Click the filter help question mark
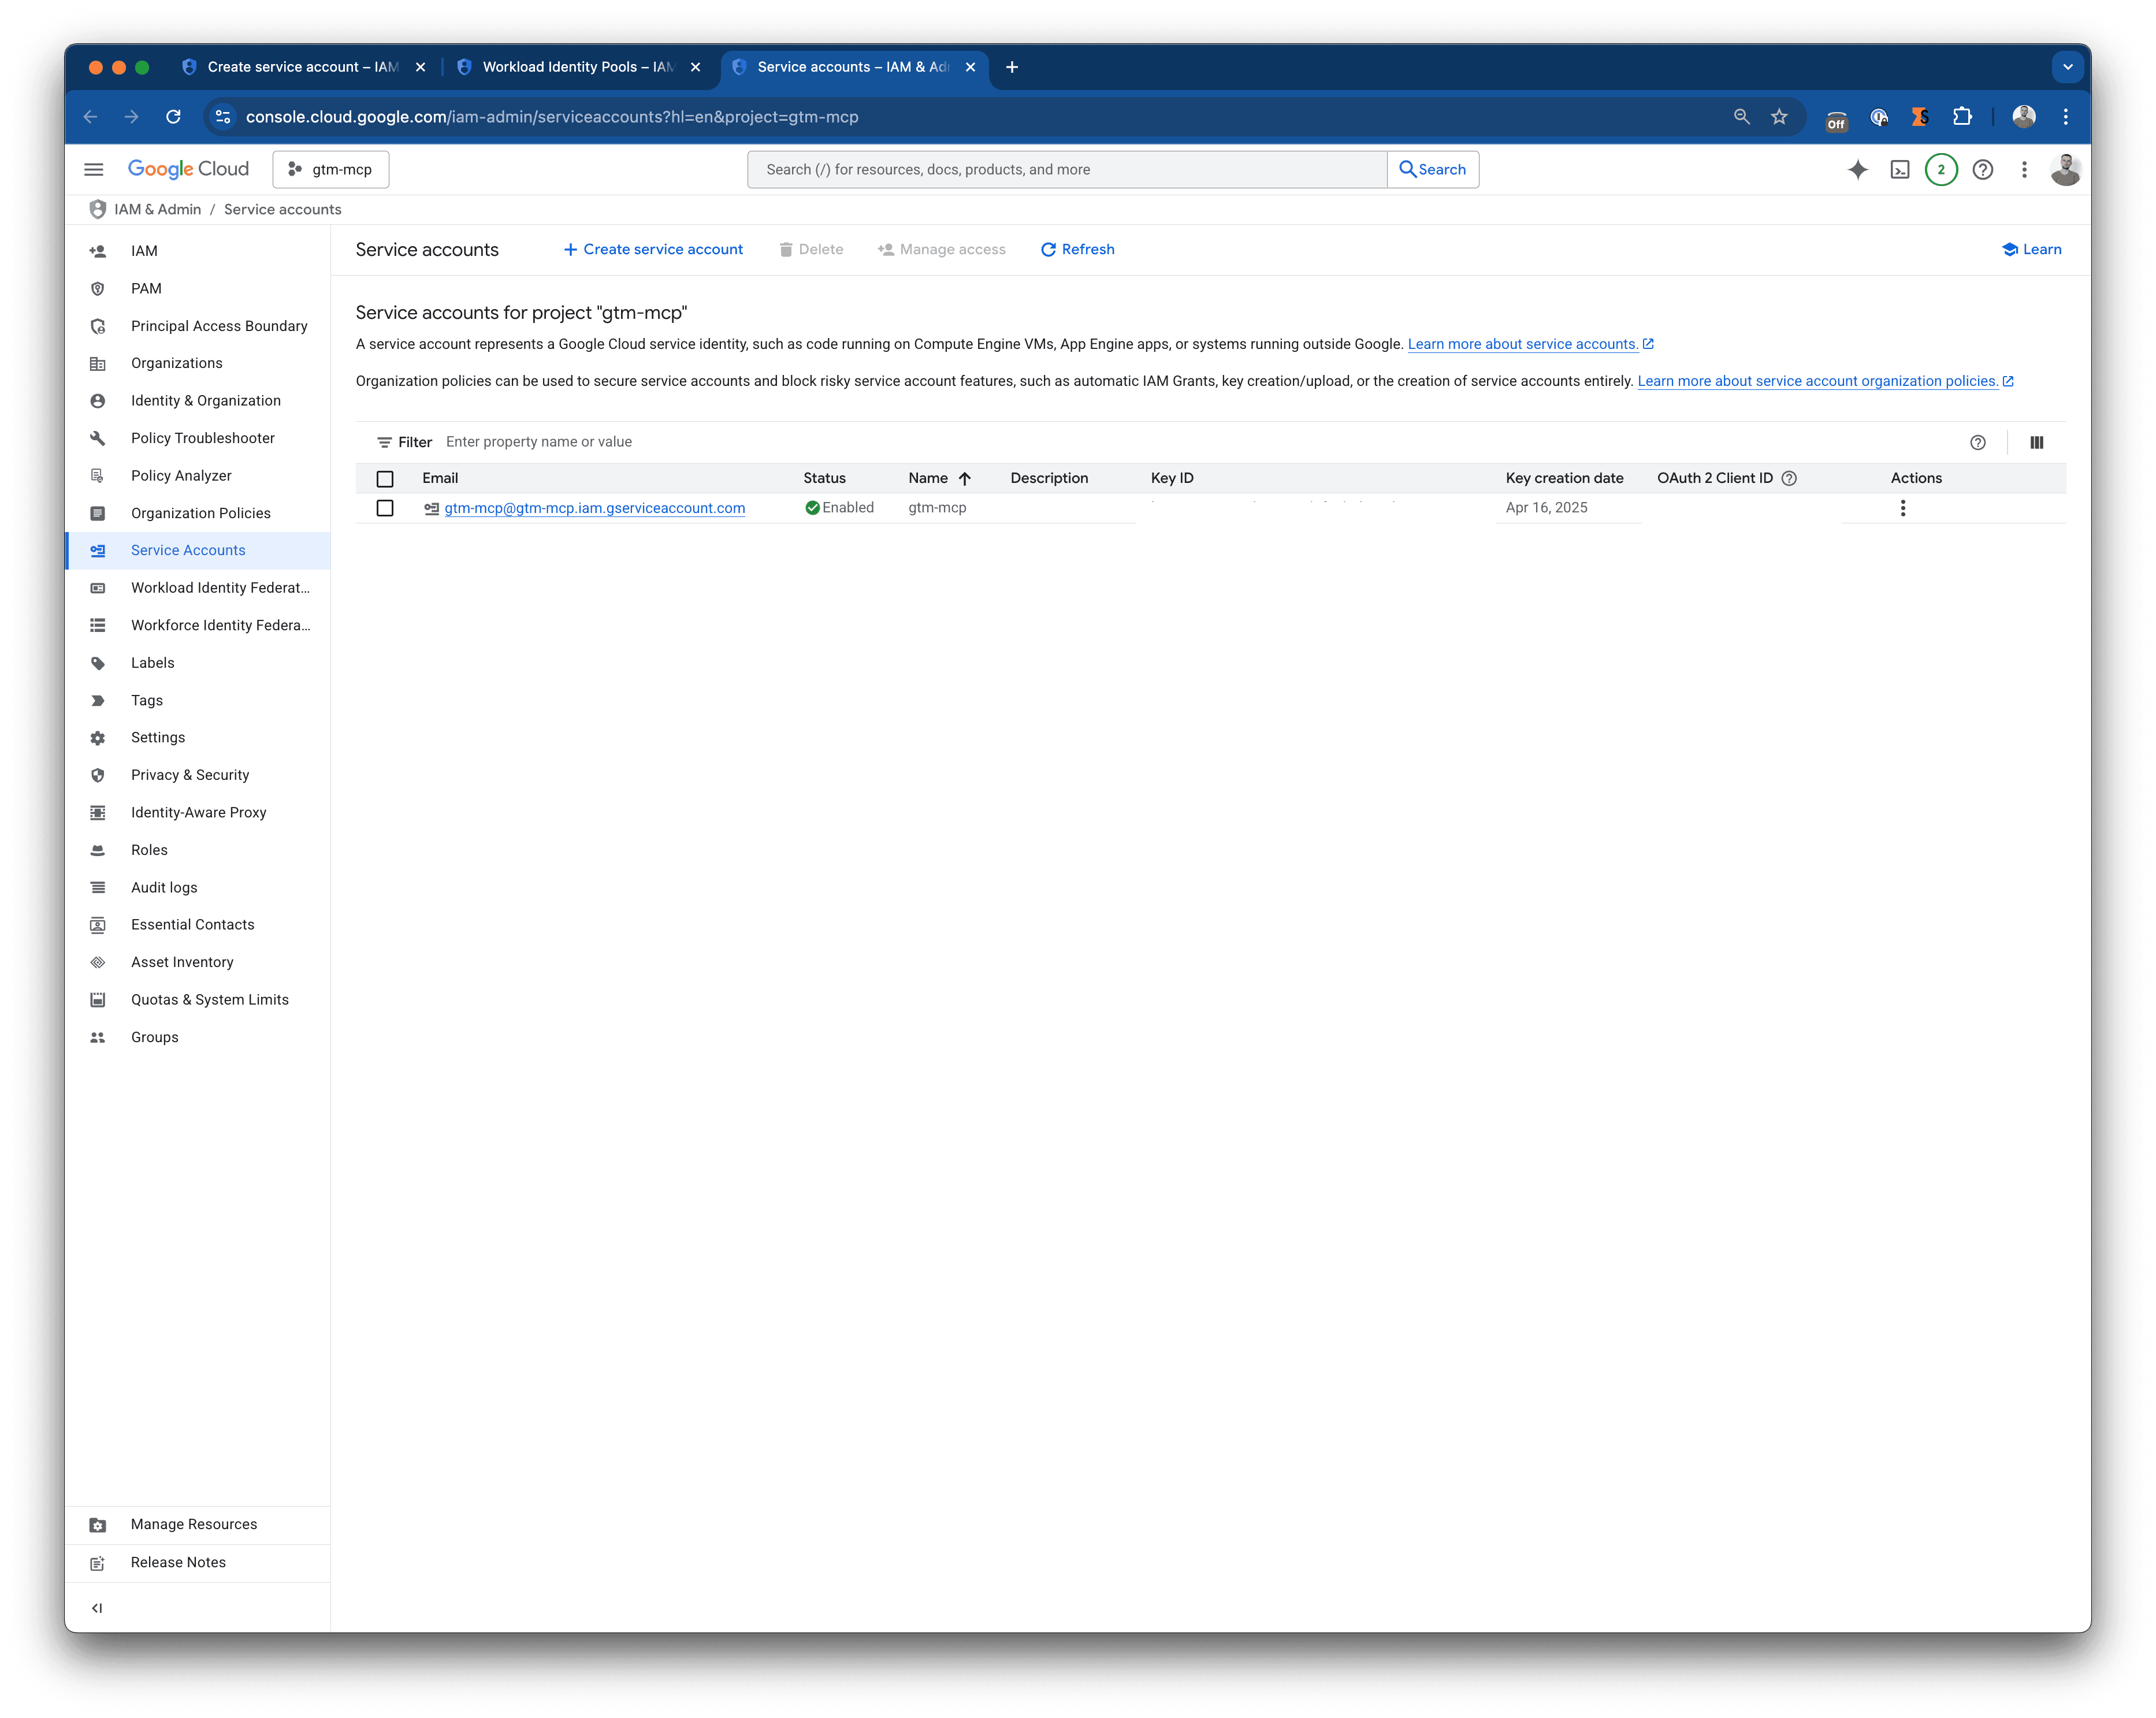Screen dimensions: 2156x1718 (1977, 442)
